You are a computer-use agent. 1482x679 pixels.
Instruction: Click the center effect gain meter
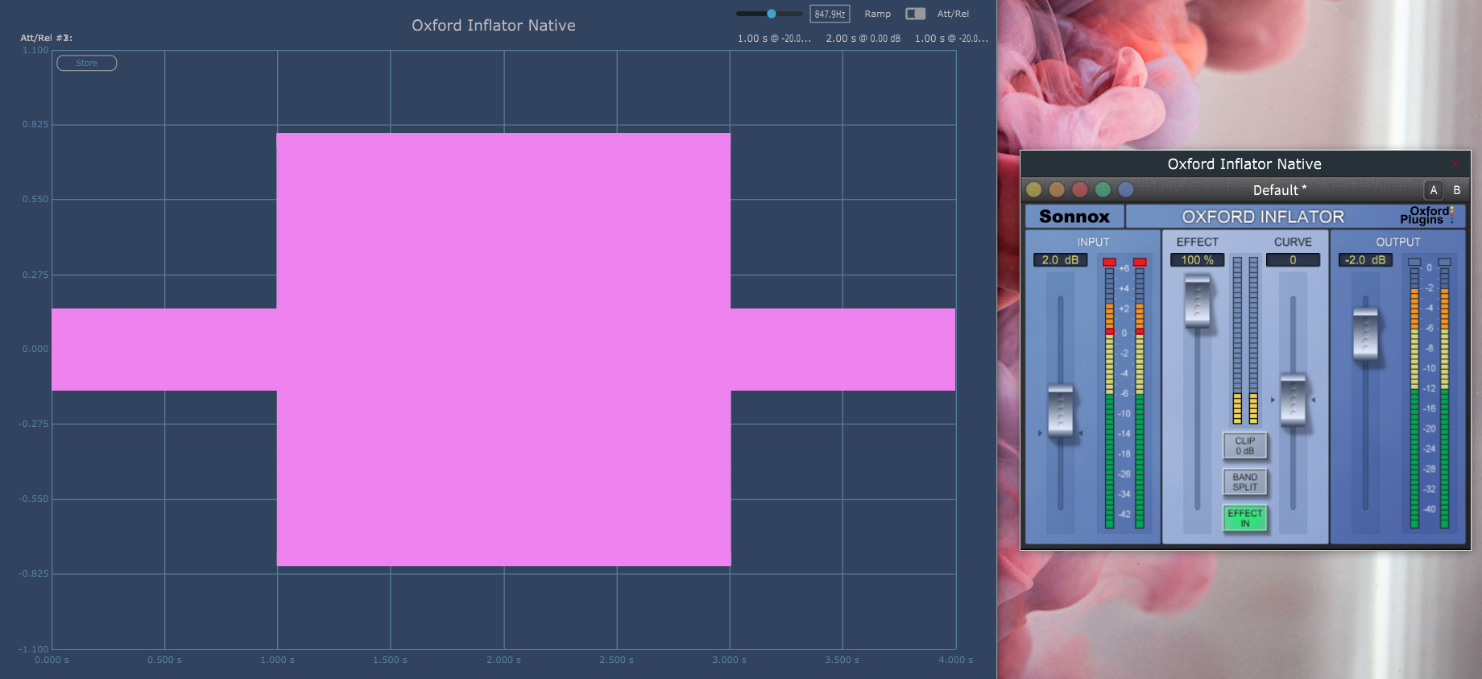[1245, 340]
